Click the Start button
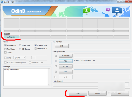 click(x=78, y=93)
